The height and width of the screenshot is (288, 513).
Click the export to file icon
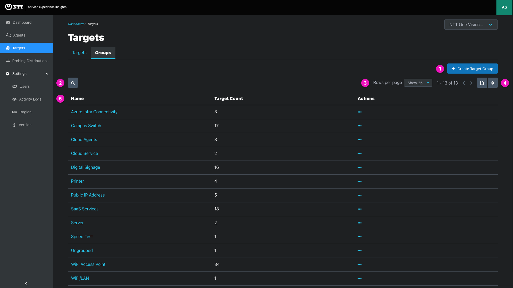pyautogui.click(x=482, y=83)
